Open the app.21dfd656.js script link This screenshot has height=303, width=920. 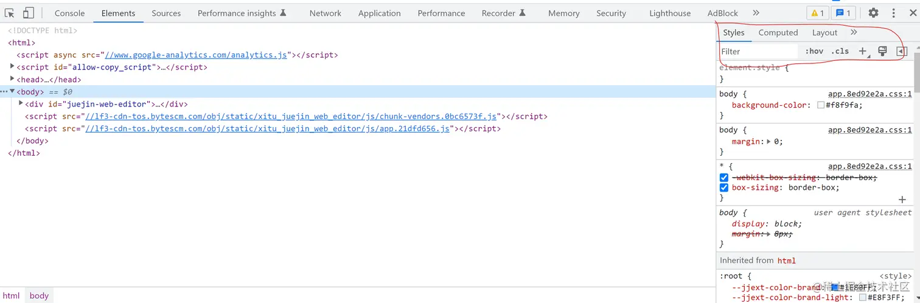click(x=268, y=128)
